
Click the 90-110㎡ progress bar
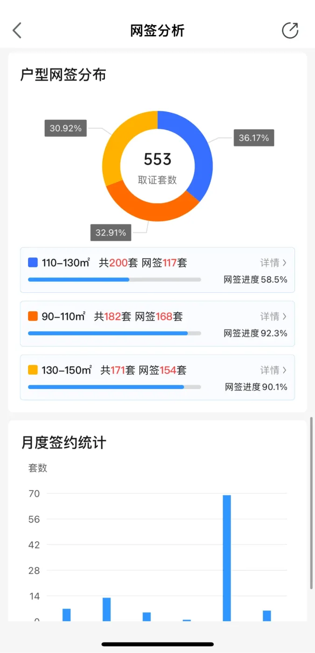(114, 333)
